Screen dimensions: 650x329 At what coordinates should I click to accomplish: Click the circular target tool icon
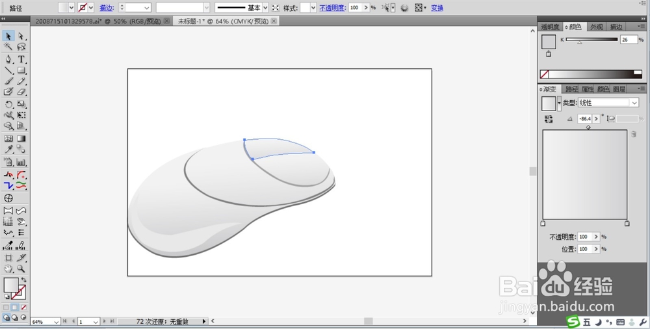point(8,198)
